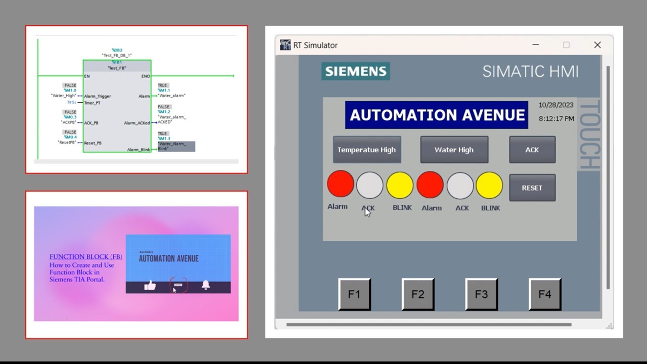Click the thumbs-up like icon in video thumbnail
647x364 pixels.
click(150, 285)
